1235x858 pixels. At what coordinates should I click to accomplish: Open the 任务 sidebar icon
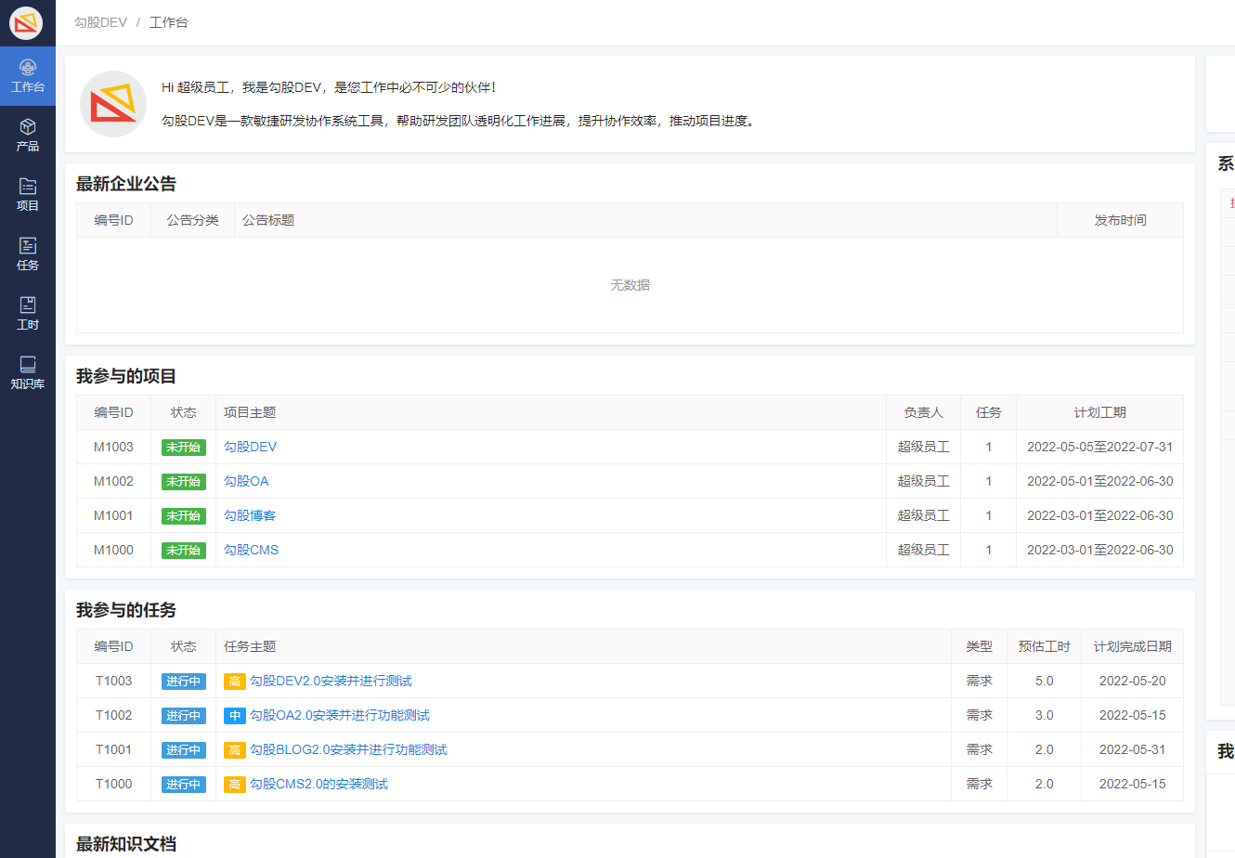coord(28,254)
